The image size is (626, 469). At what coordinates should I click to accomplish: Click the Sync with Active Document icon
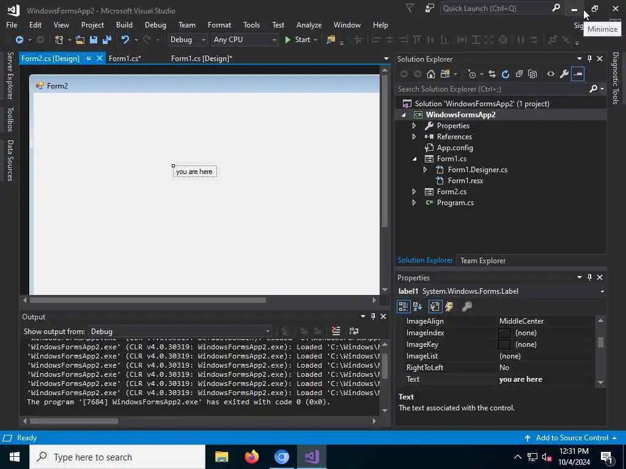(492, 74)
